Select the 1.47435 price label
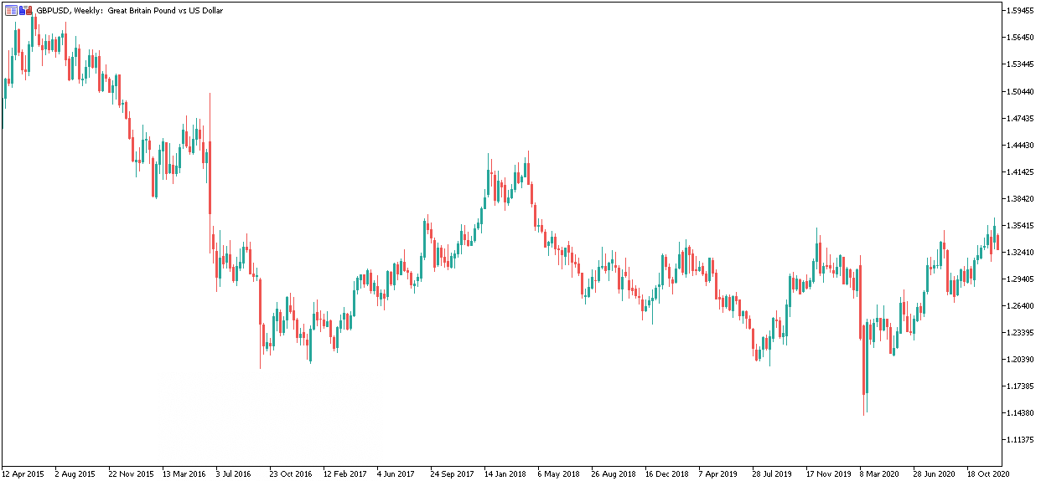This screenshot has height=481, width=1041. tap(1021, 118)
